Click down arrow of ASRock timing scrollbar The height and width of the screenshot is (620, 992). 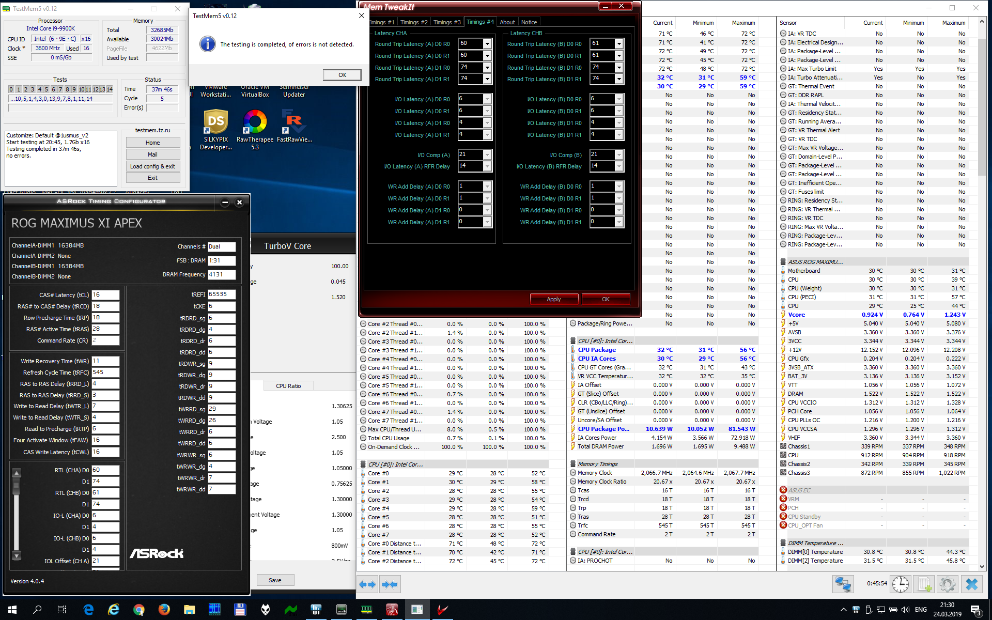(17, 556)
